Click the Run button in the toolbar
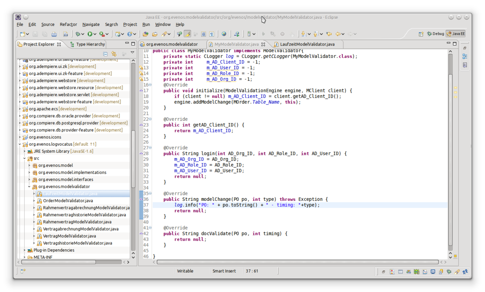This screenshot has width=485, height=292. pos(90,34)
